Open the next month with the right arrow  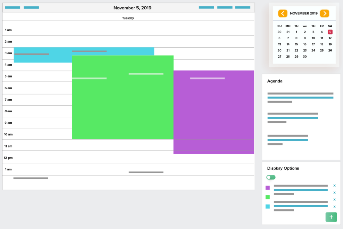pos(324,13)
